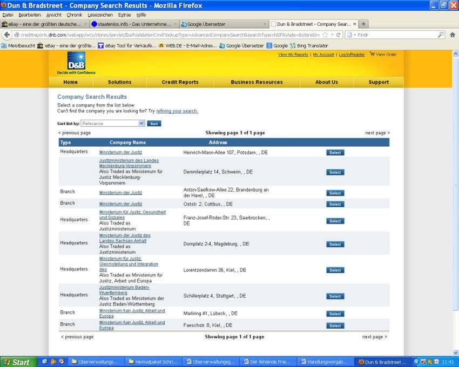Image resolution: width=459 pixels, height=367 pixels.
Task: Select the Demmlerplatz 14 Schwerin entry
Action: point(335,172)
